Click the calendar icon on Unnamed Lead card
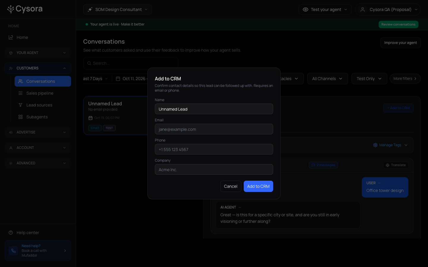Screen dimensions: 428x267 point(90,118)
